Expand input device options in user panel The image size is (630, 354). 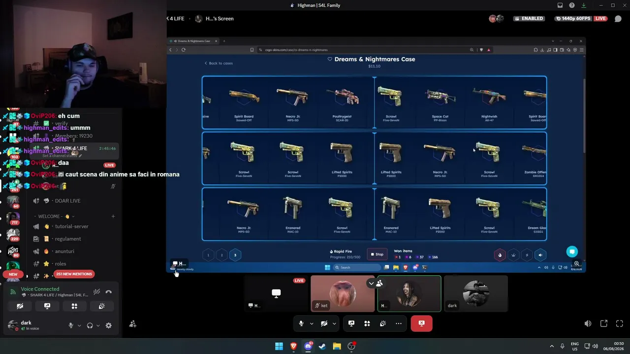(79, 325)
